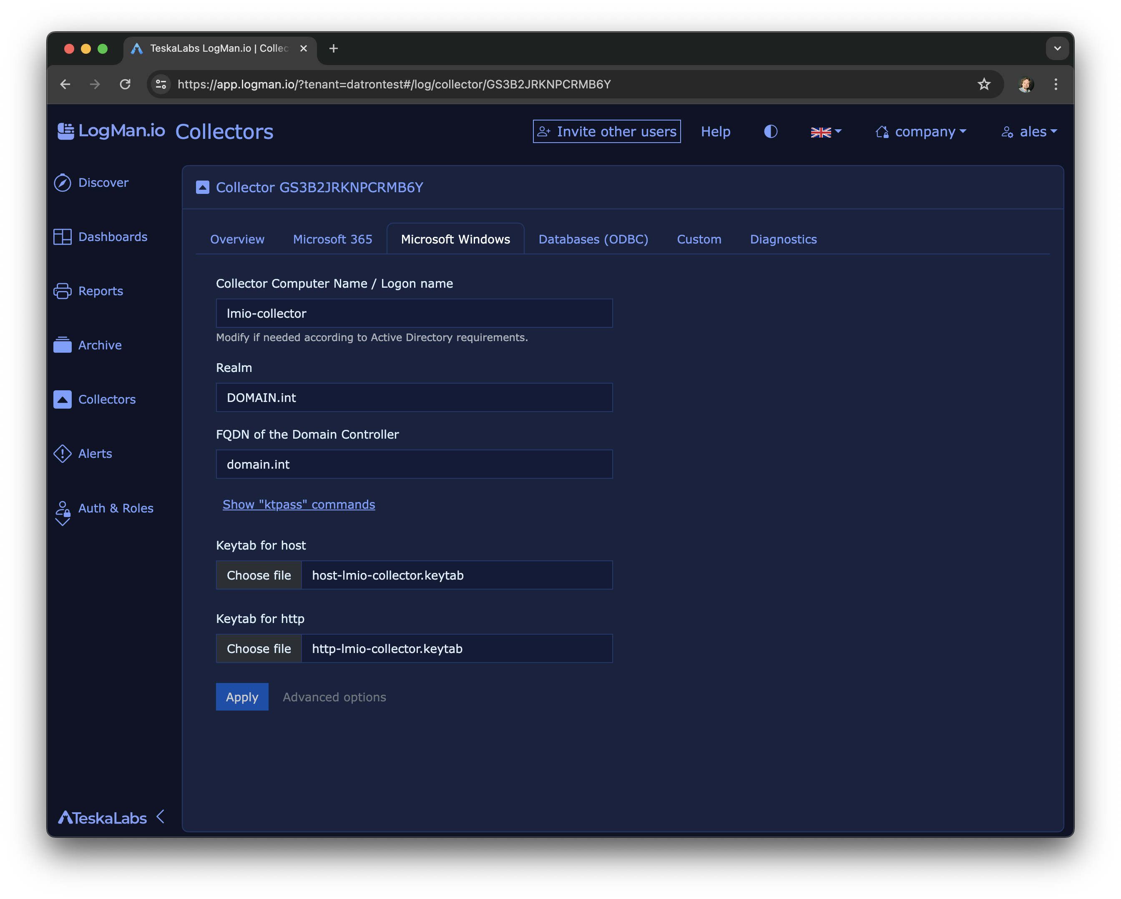1121x899 pixels.
Task: Open the Collectors sidebar icon
Action: [x=63, y=399]
